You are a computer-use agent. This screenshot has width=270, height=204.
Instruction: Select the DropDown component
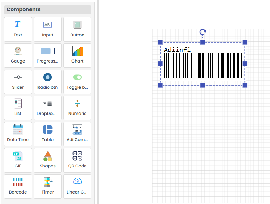click(x=48, y=108)
